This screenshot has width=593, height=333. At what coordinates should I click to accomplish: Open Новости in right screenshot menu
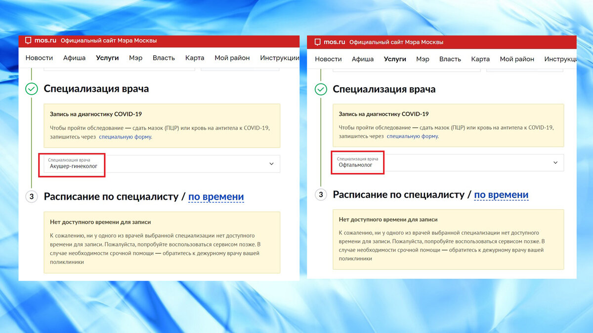(328, 59)
